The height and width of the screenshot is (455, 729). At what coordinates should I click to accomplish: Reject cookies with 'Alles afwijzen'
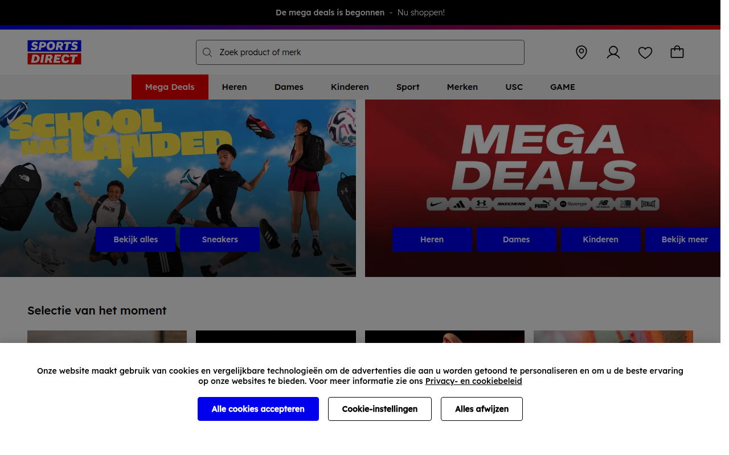tap(482, 409)
